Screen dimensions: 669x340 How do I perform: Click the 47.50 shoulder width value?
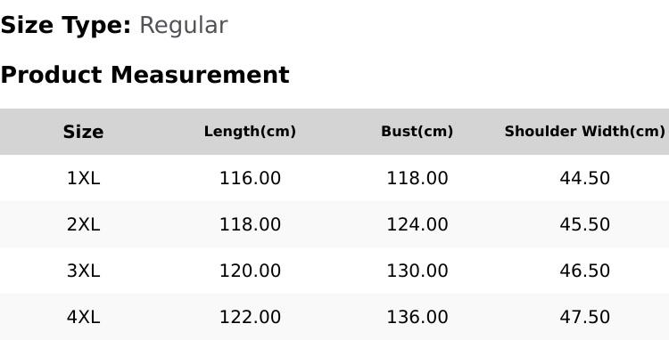tap(584, 318)
